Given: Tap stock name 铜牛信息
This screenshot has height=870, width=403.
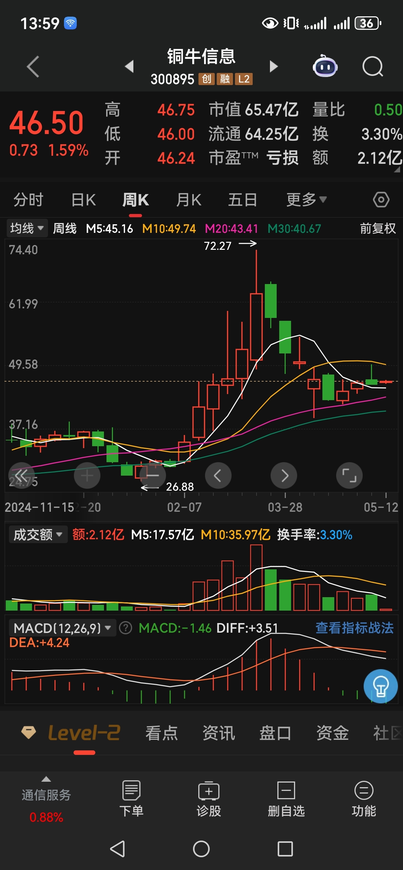Looking at the screenshot, I should (x=201, y=56).
